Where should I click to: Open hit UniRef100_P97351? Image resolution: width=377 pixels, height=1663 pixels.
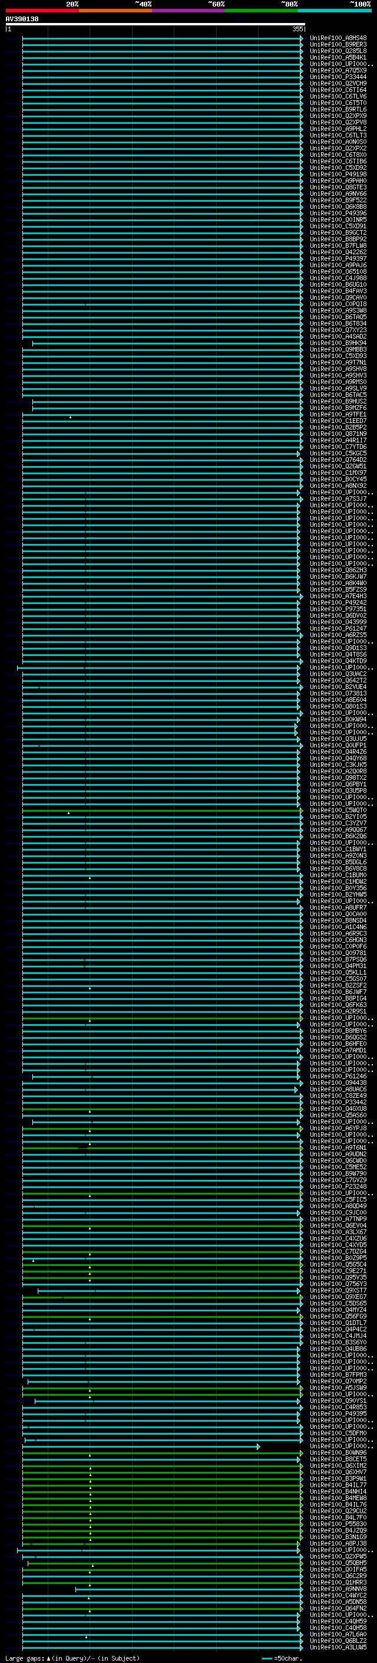(338, 609)
